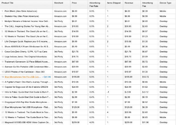The height and width of the screenshot is (125, 176).
Task: Sort by the Merchant column header
Action: point(59,3)
